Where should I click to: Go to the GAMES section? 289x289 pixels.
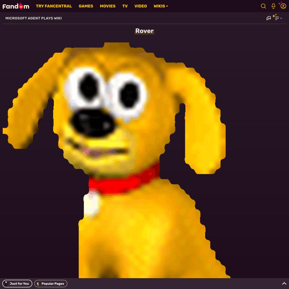86,6
